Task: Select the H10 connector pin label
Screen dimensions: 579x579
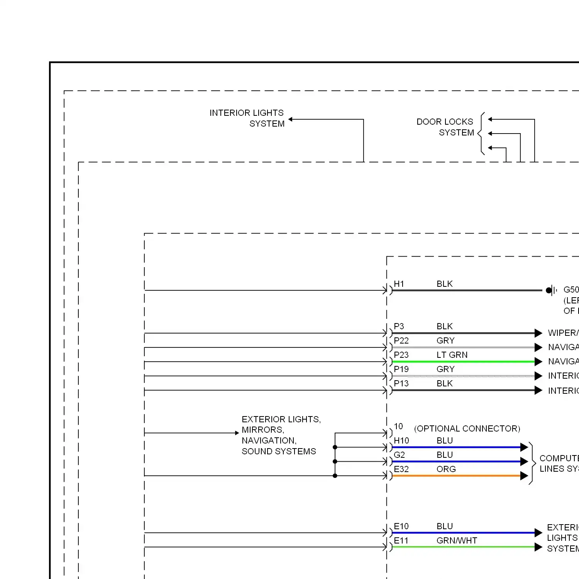Action: tap(401, 441)
